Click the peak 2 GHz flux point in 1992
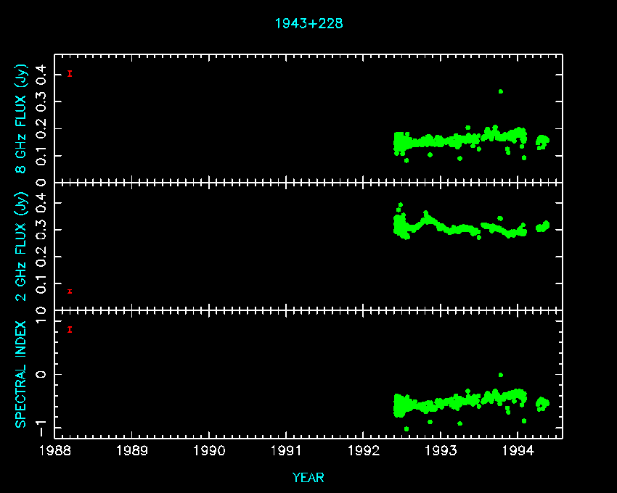 click(400, 205)
